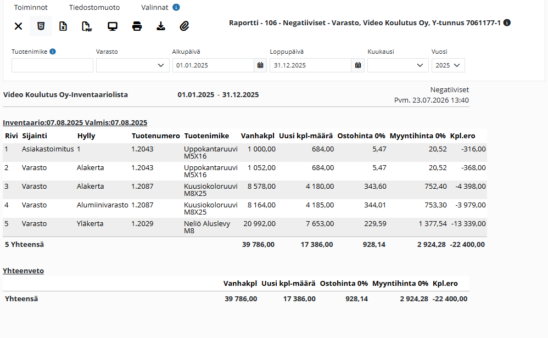
Task: Change the Vuosi 2025 dropdown
Action: coord(448,65)
